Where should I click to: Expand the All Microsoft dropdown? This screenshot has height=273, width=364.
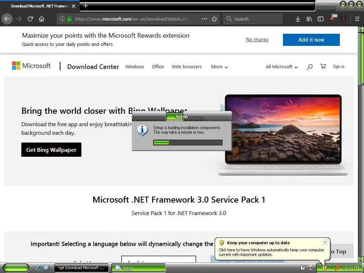point(282,67)
